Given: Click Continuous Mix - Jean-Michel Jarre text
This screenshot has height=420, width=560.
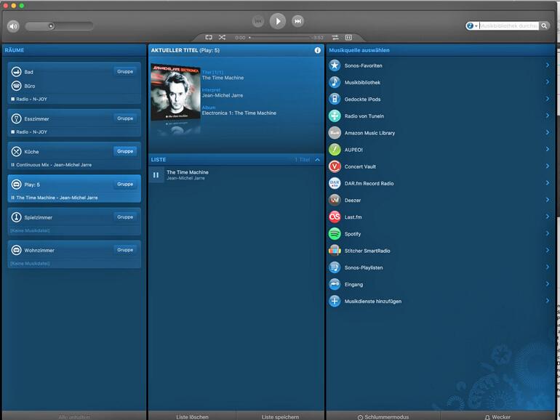Looking at the screenshot, I should pyautogui.click(x=54, y=165).
